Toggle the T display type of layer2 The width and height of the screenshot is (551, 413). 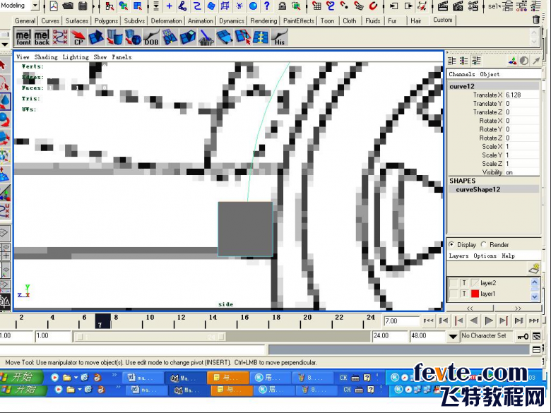464,283
